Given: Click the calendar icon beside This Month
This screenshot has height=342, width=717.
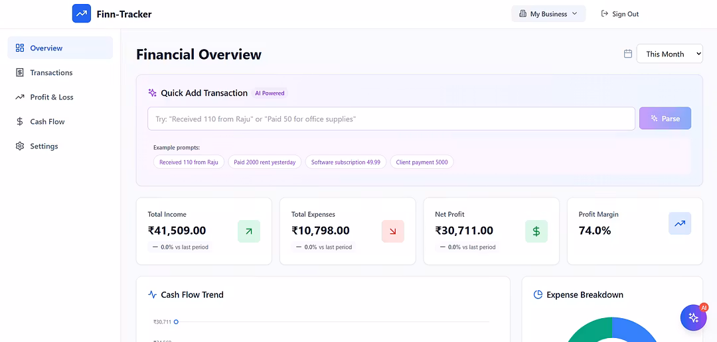Looking at the screenshot, I should 627,54.
